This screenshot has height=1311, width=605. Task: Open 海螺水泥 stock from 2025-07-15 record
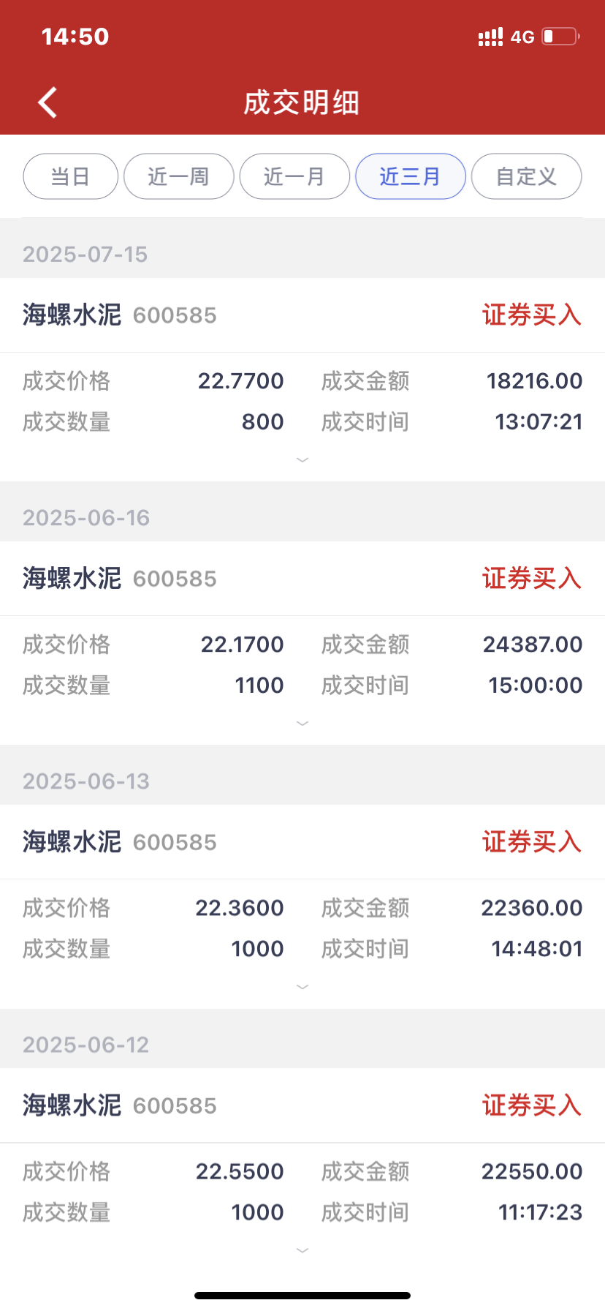72,315
